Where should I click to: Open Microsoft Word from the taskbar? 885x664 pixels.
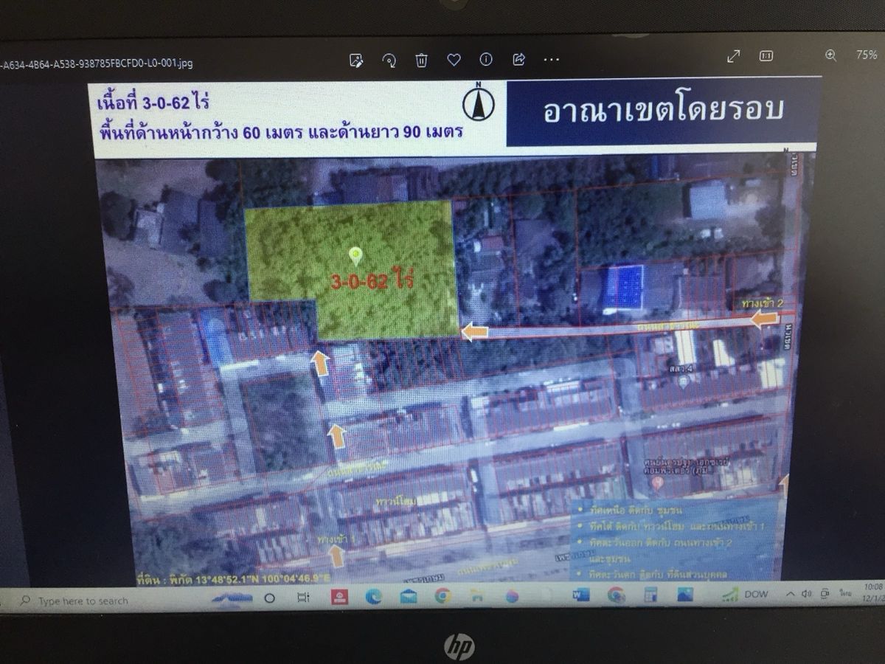point(582,594)
